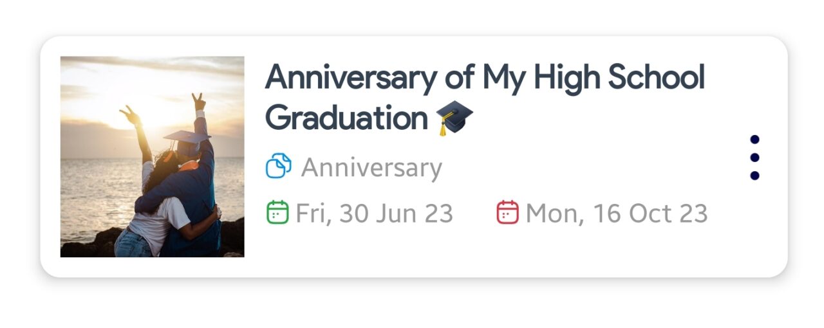Click the blue category icon beside Anniversary
The width and height of the screenshot is (824, 328).
click(x=278, y=167)
